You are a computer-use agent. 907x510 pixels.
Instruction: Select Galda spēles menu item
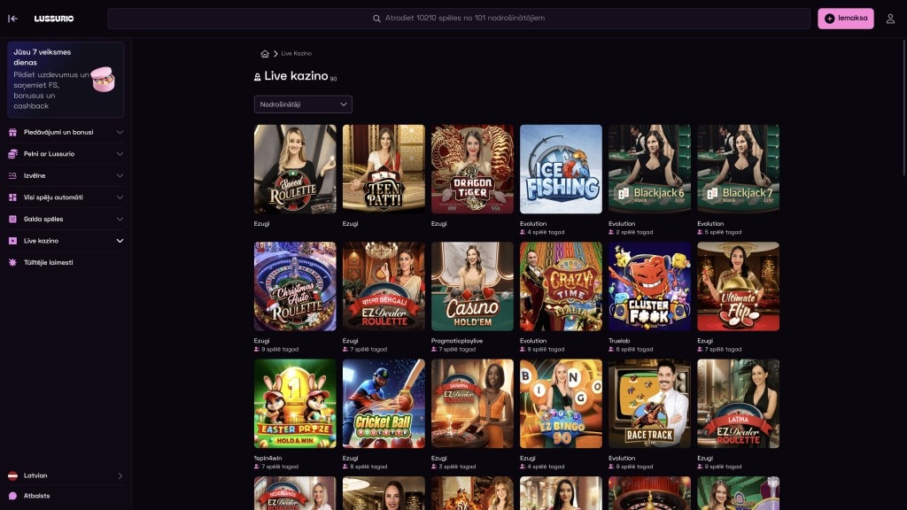(x=66, y=220)
